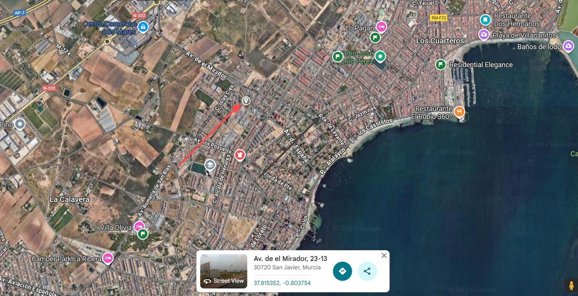Open the Street View thumbnail
578x296 pixels.
click(x=223, y=271)
